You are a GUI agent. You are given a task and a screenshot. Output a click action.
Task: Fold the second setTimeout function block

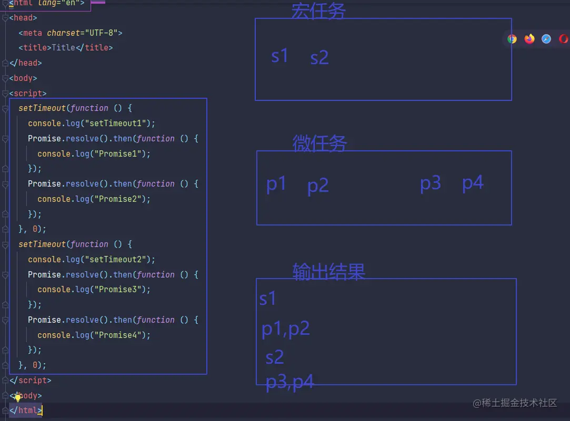click(5, 244)
